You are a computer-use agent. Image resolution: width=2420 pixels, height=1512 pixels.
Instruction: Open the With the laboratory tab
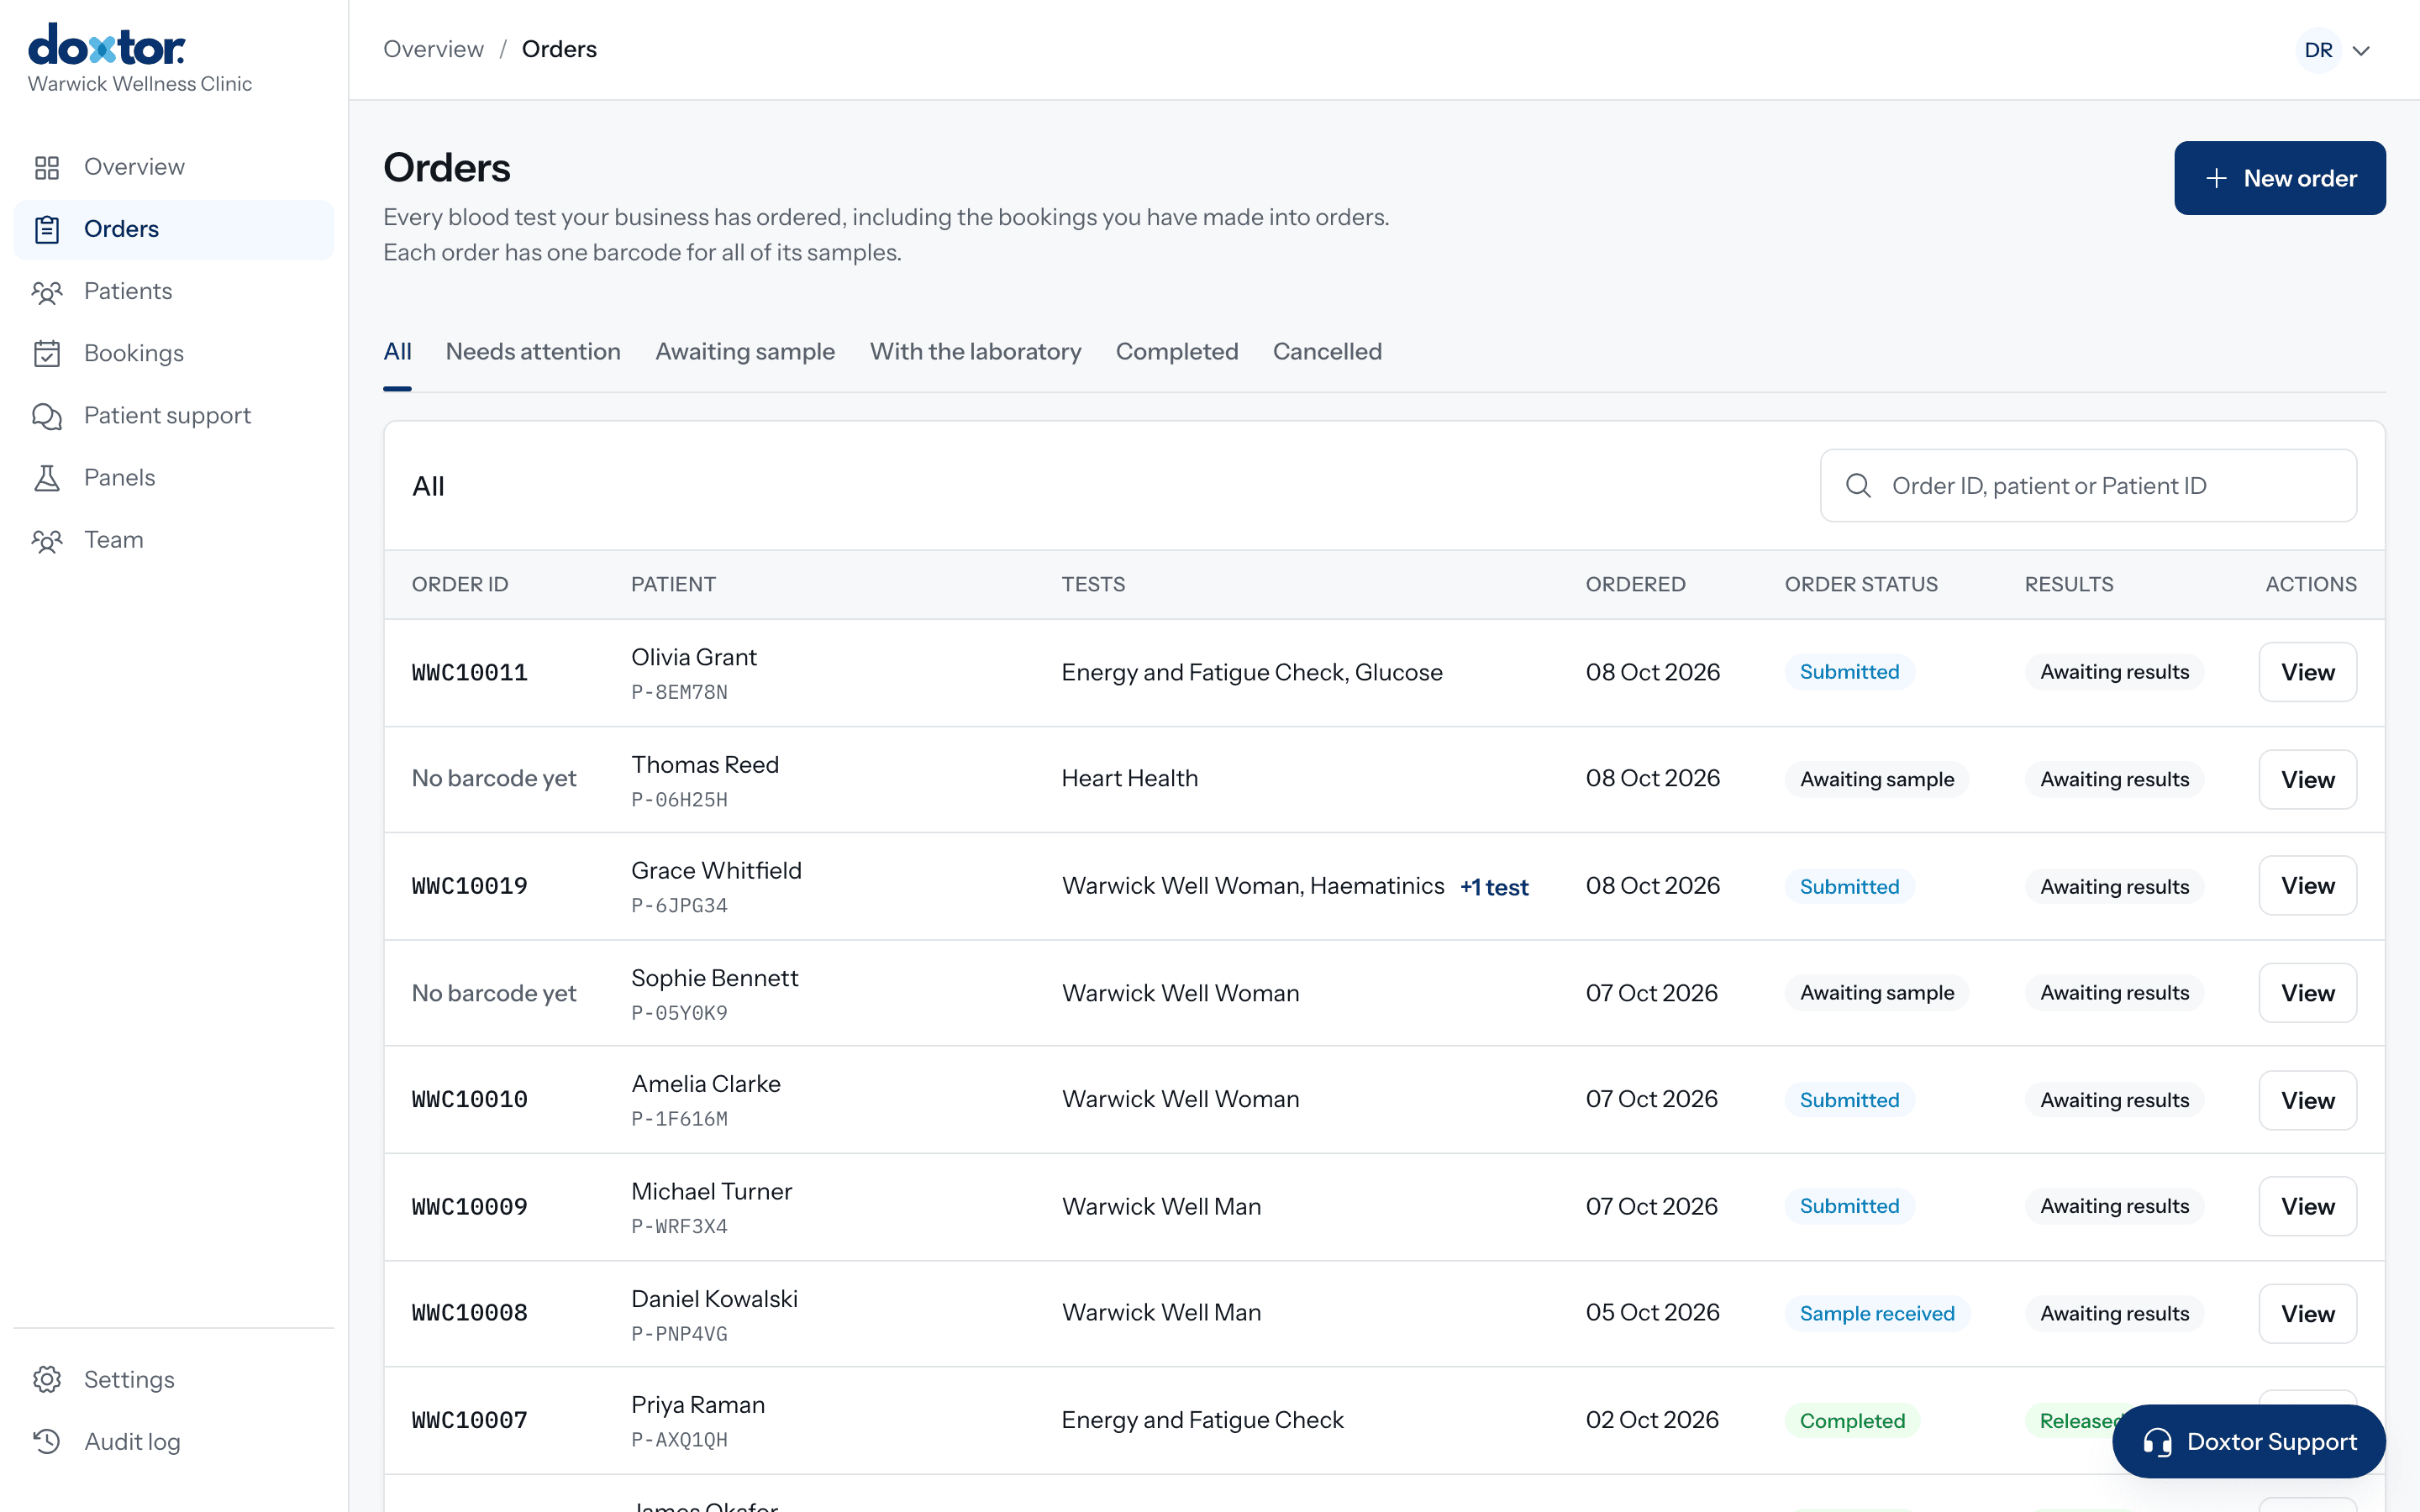point(975,352)
